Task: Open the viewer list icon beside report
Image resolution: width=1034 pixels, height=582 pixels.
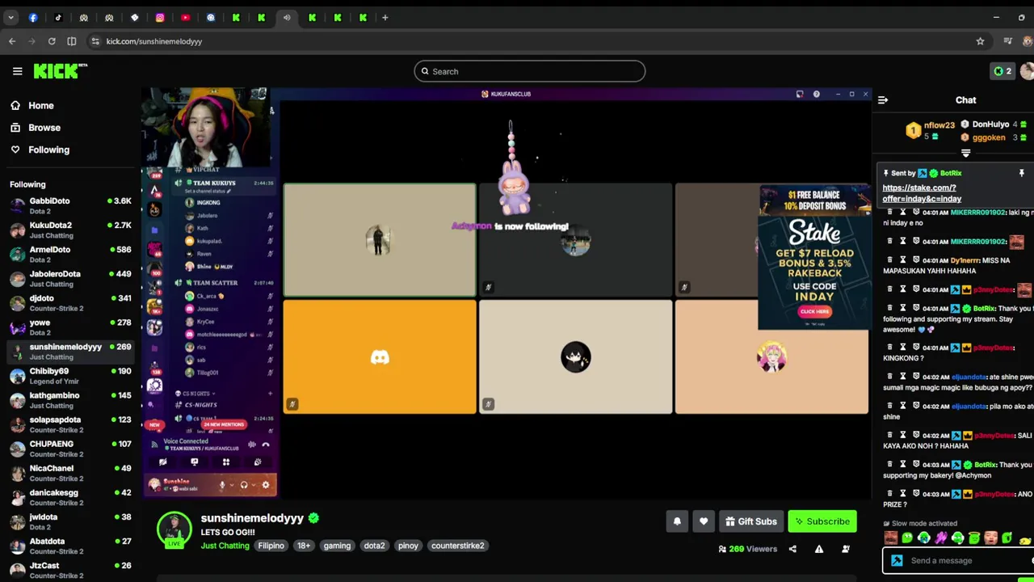Action: 846,549
